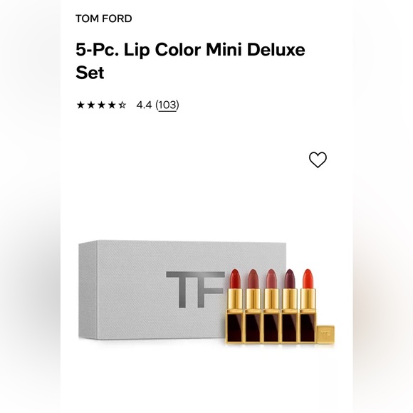Select the half-filled fifth rating star
The image size is (413, 413).
(122, 105)
